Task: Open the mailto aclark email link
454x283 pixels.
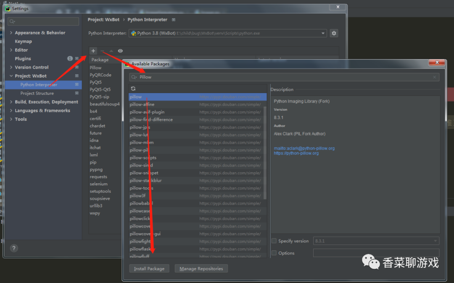Action: coord(304,148)
